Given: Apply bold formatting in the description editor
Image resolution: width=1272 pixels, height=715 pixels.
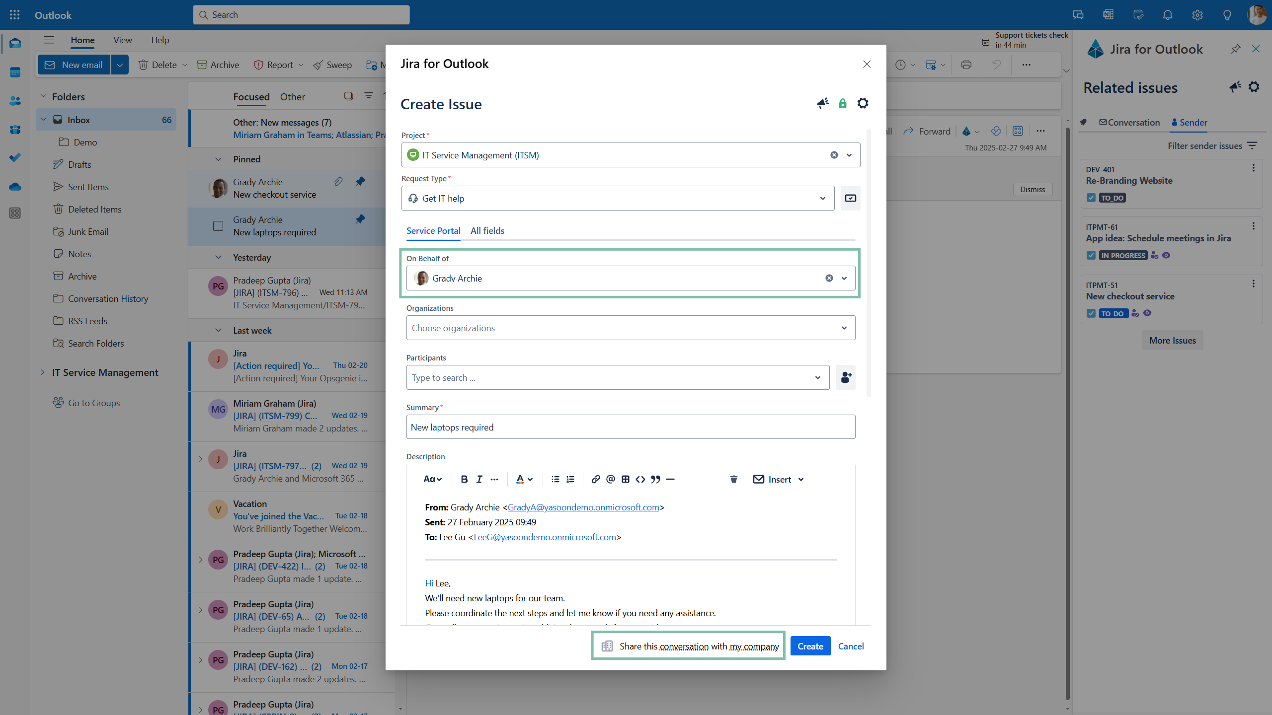Looking at the screenshot, I should coord(464,479).
